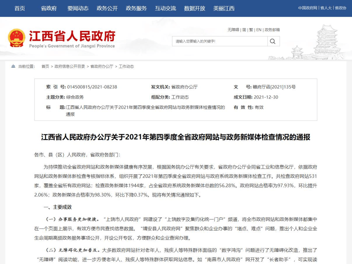Open the 政务服务 navigation item

click(136, 8)
